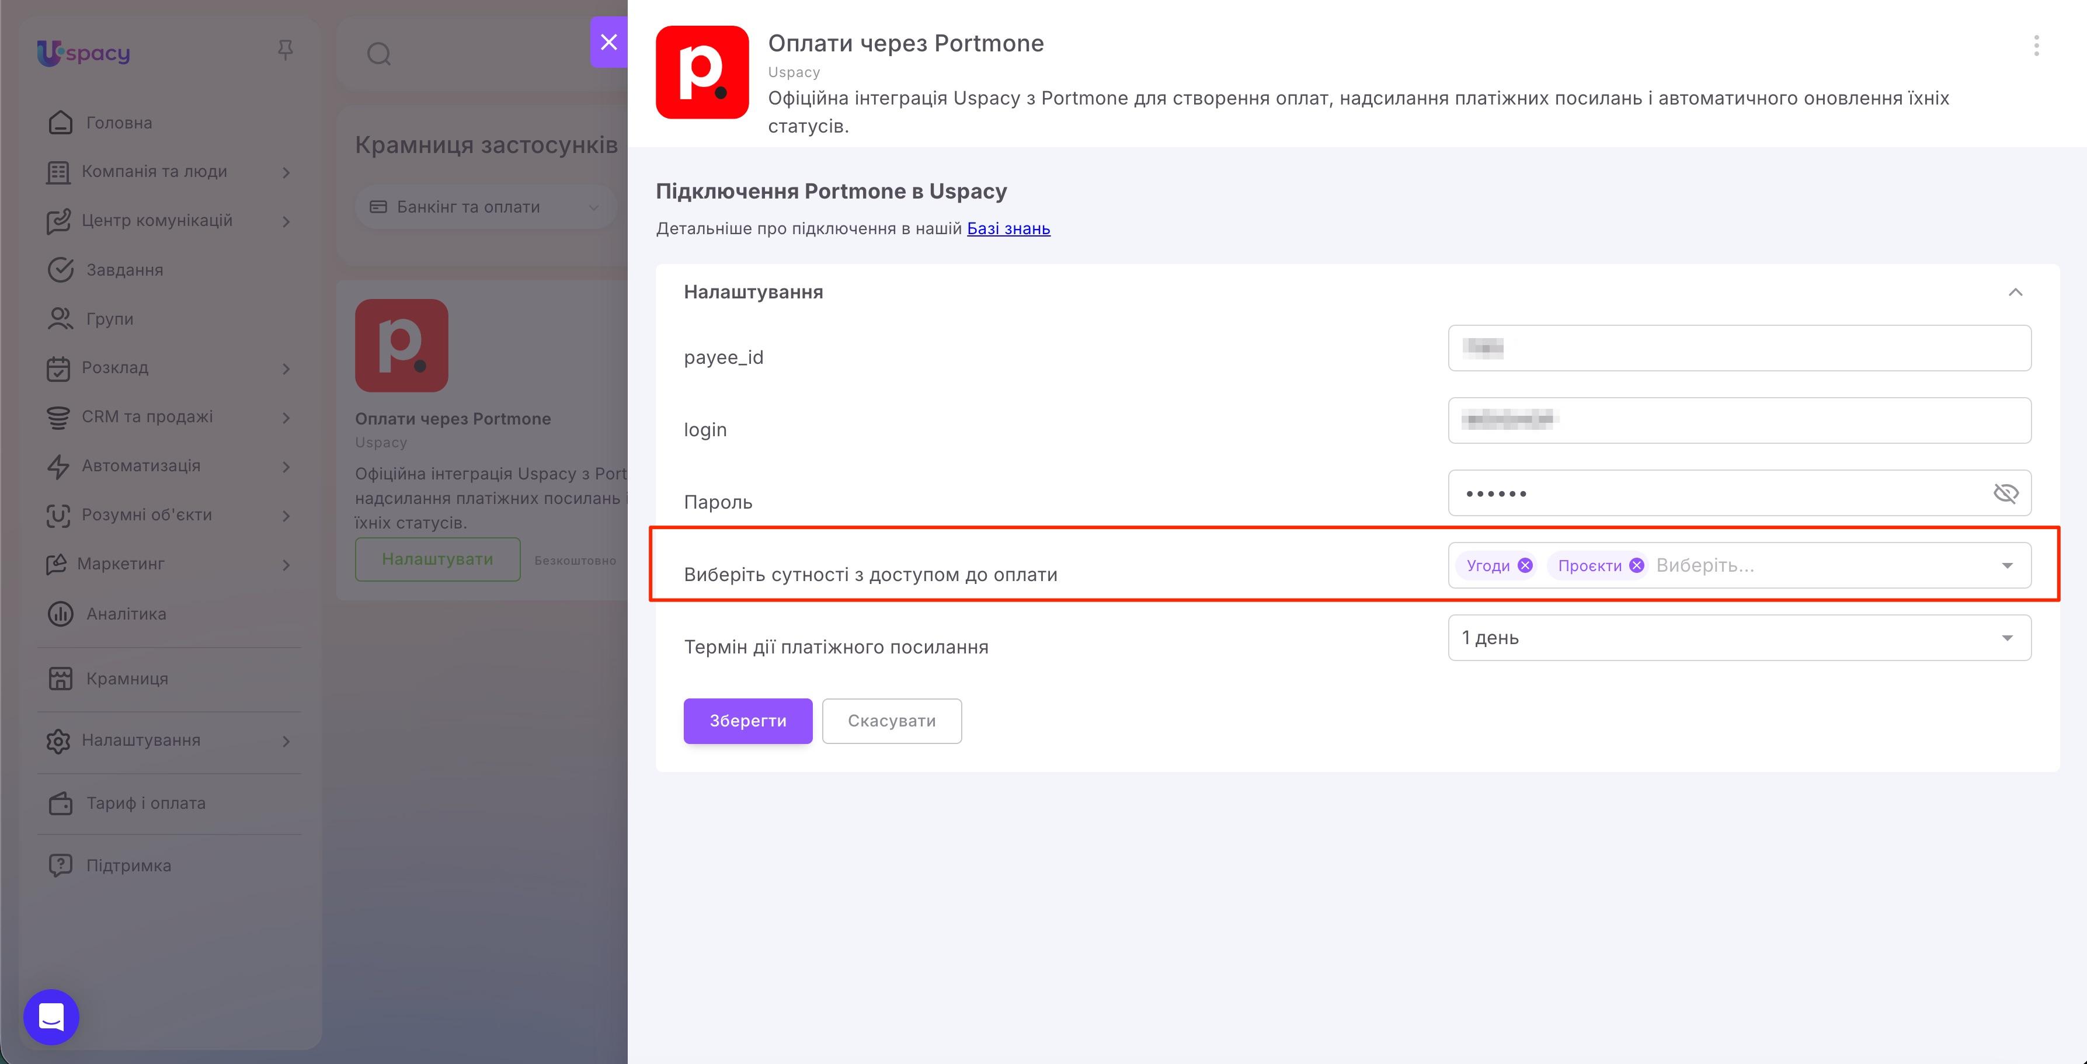Click the Центр комунікацій icon
The image size is (2087, 1064).
click(x=58, y=221)
